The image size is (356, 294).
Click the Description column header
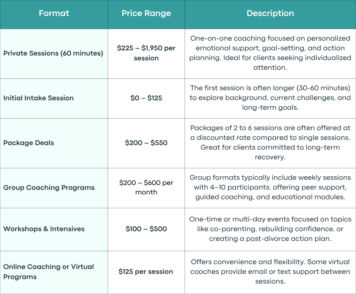pos(270,13)
